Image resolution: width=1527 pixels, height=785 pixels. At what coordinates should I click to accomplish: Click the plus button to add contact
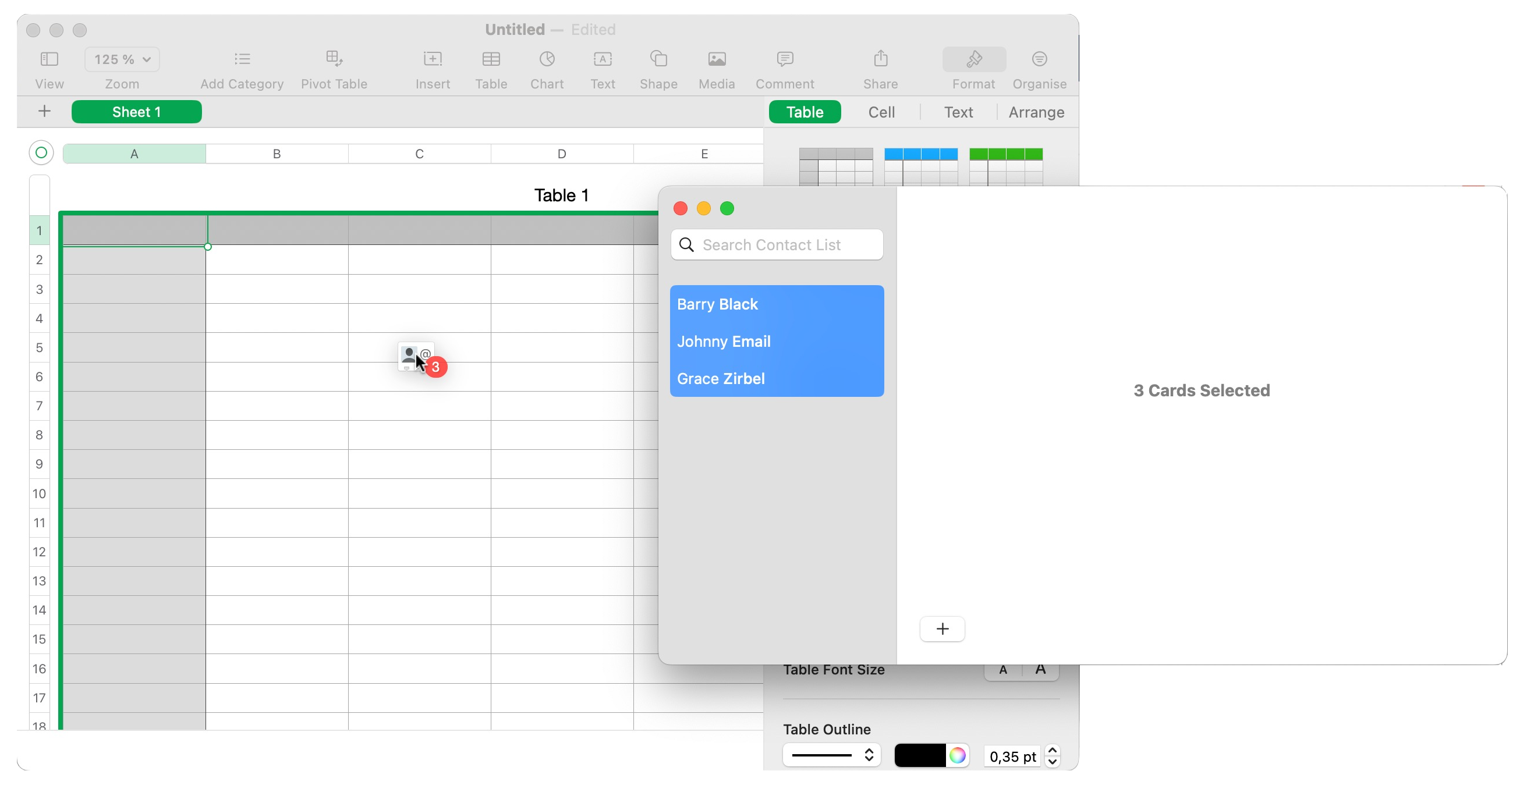click(x=941, y=628)
